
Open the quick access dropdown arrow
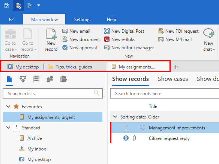tap(39, 5)
